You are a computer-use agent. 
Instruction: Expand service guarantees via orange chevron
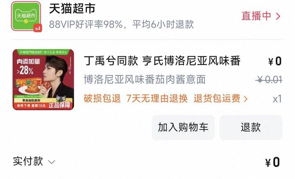[x=245, y=98]
